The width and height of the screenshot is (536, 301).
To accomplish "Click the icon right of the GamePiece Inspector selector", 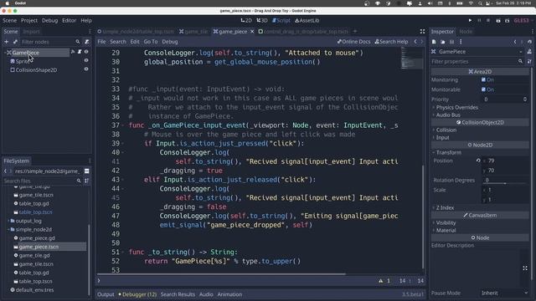I will [x=529, y=52].
